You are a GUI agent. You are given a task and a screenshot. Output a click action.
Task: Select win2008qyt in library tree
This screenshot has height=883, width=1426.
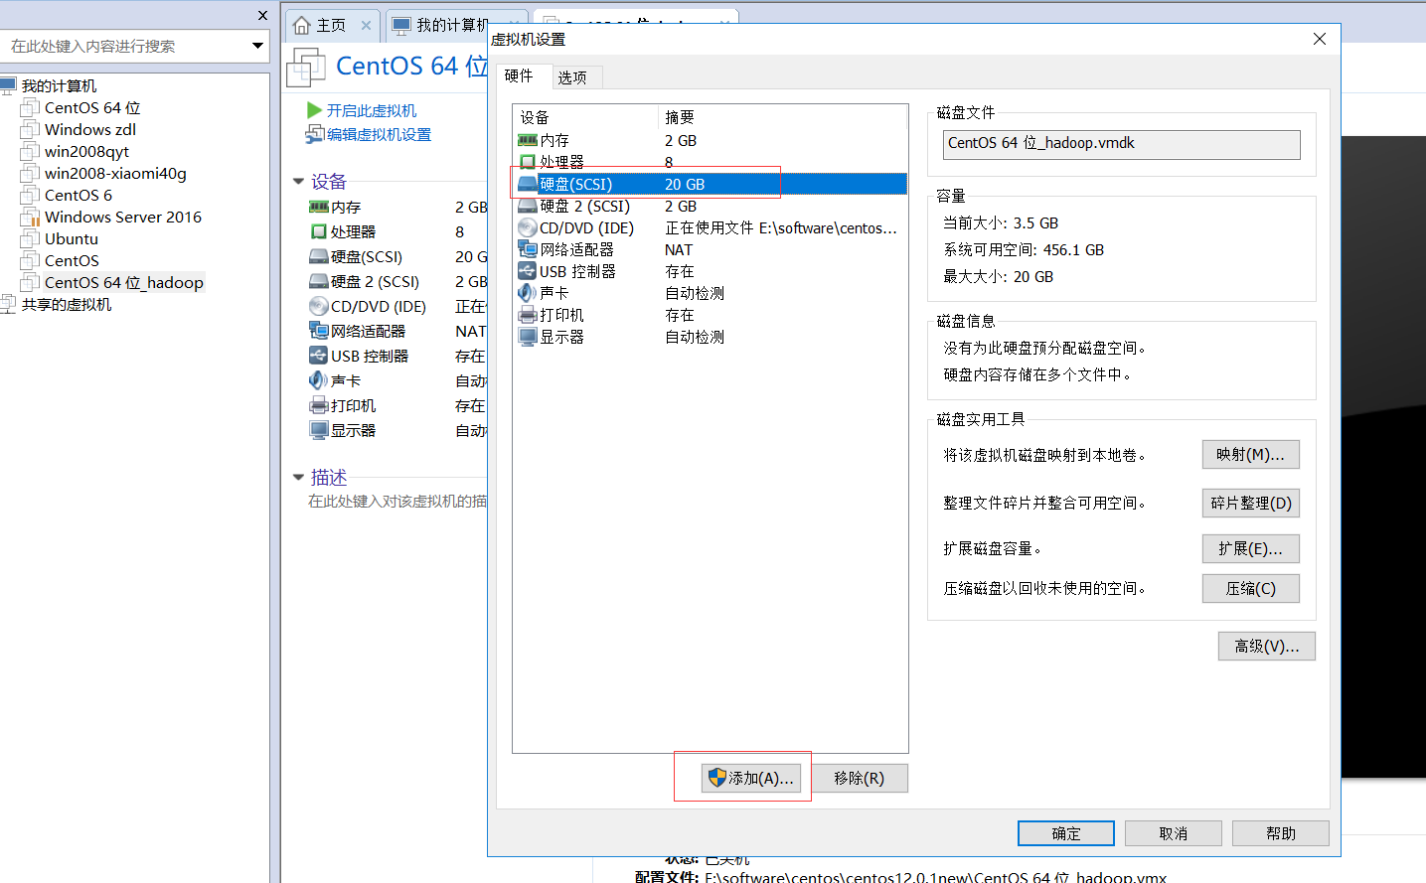pyautogui.click(x=86, y=151)
